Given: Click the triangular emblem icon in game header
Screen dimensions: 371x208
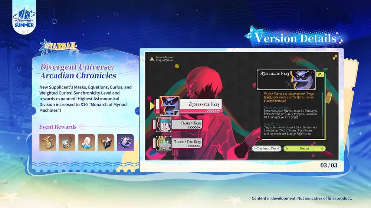Looking at the screenshot, I should tap(152, 58).
